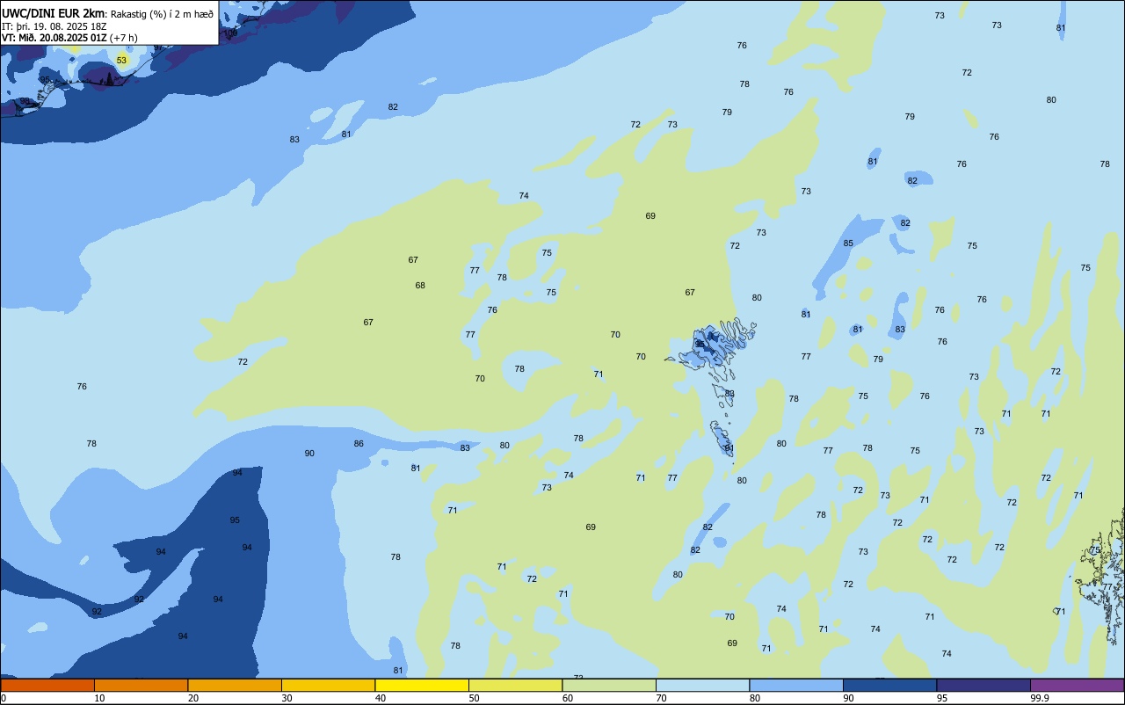The image size is (1125, 705).
Task: Click the '85' humidity value on map
Action: 848,243
